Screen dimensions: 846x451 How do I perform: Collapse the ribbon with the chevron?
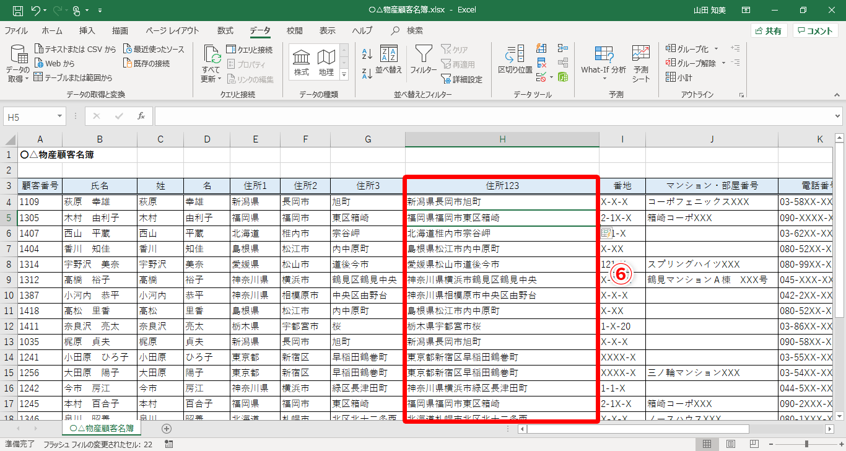pyautogui.click(x=837, y=95)
